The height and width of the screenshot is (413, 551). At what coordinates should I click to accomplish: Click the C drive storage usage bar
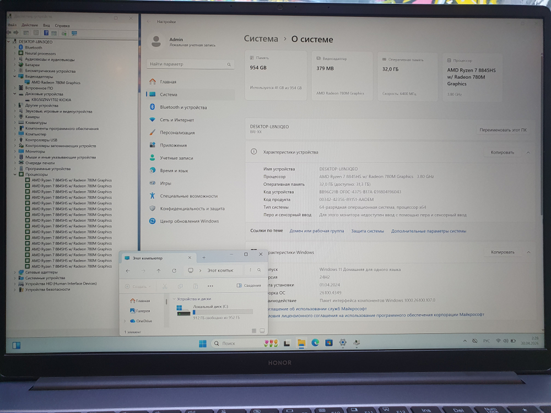(222, 312)
